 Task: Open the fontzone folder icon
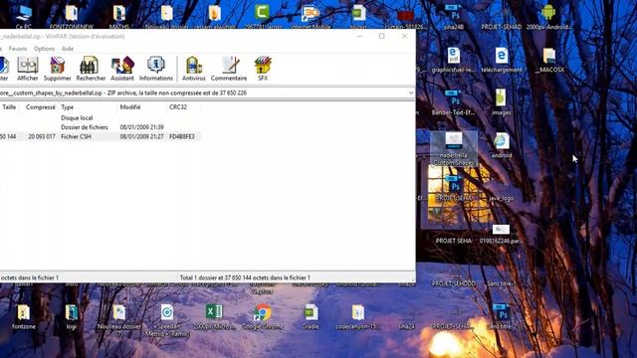click(x=24, y=316)
